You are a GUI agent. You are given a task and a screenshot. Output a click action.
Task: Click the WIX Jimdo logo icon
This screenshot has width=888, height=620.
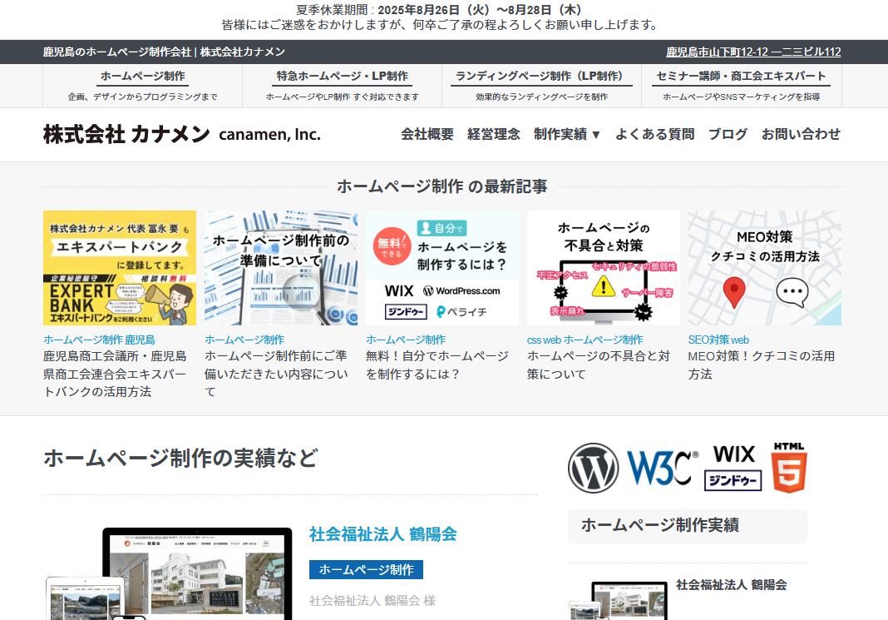click(733, 468)
